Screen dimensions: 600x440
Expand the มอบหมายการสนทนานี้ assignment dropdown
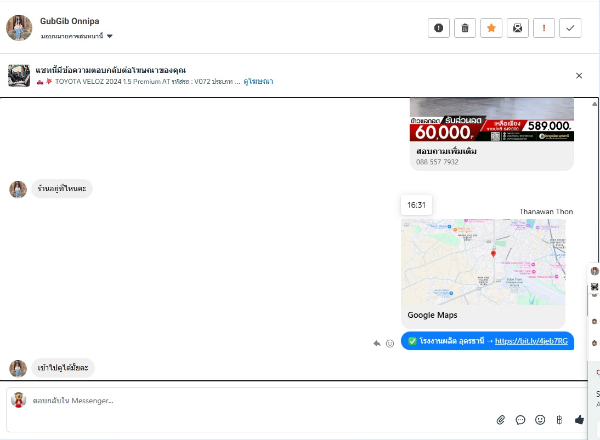(x=77, y=36)
